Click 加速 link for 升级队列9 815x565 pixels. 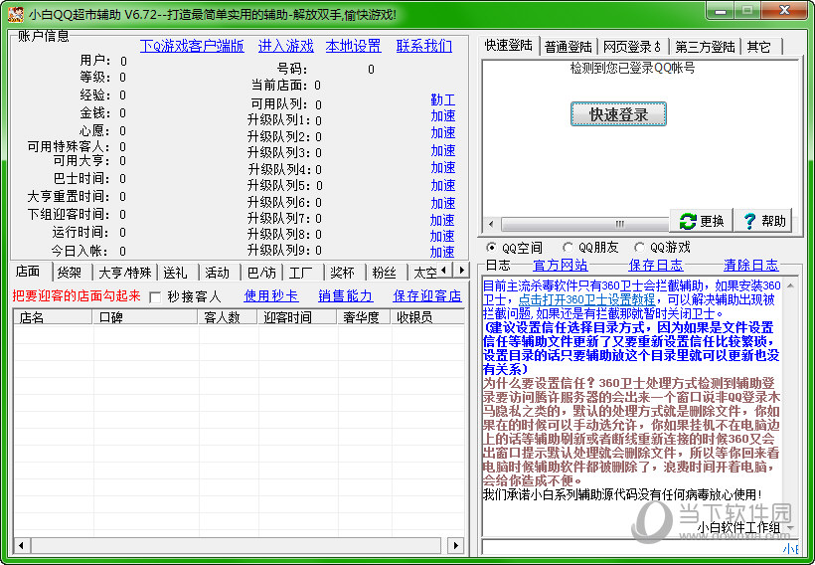(442, 252)
